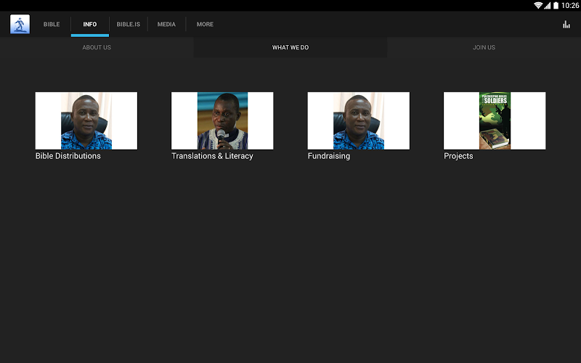Select the WHAT WE DO sub-tab
581x363 pixels.
pyautogui.click(x=290, y=47)
